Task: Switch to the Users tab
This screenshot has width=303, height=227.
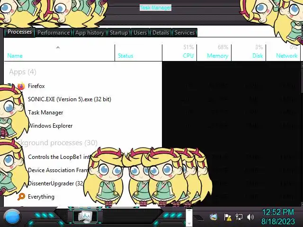Action: pyautogui.click(x=140, y=33)
